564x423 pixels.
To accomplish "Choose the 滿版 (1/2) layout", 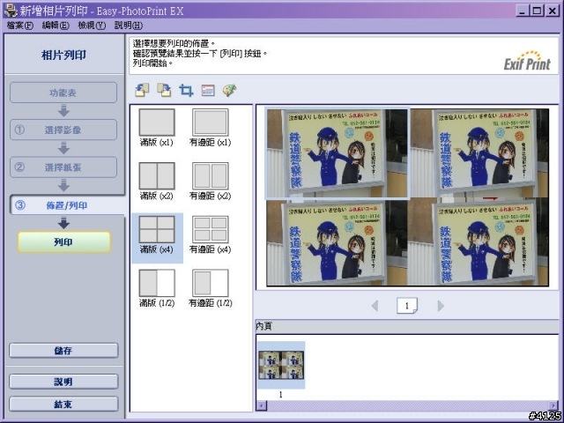I will click(x=157, y=289).
